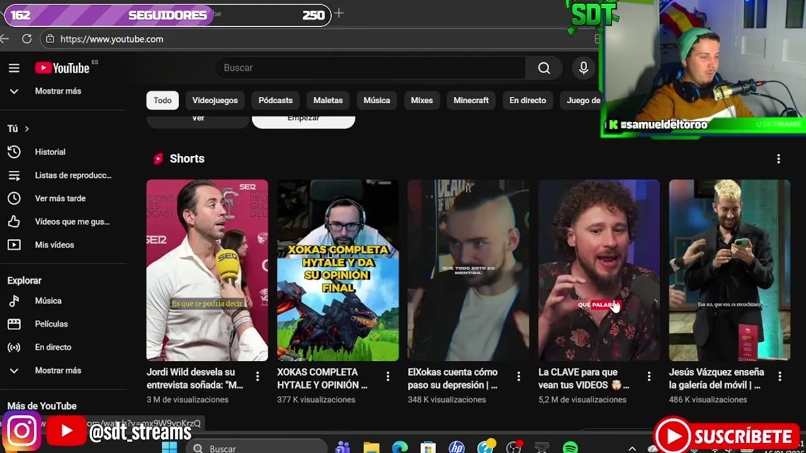
Task: Click the partially hidden Empezar button
Action: [x=304, y=121]
